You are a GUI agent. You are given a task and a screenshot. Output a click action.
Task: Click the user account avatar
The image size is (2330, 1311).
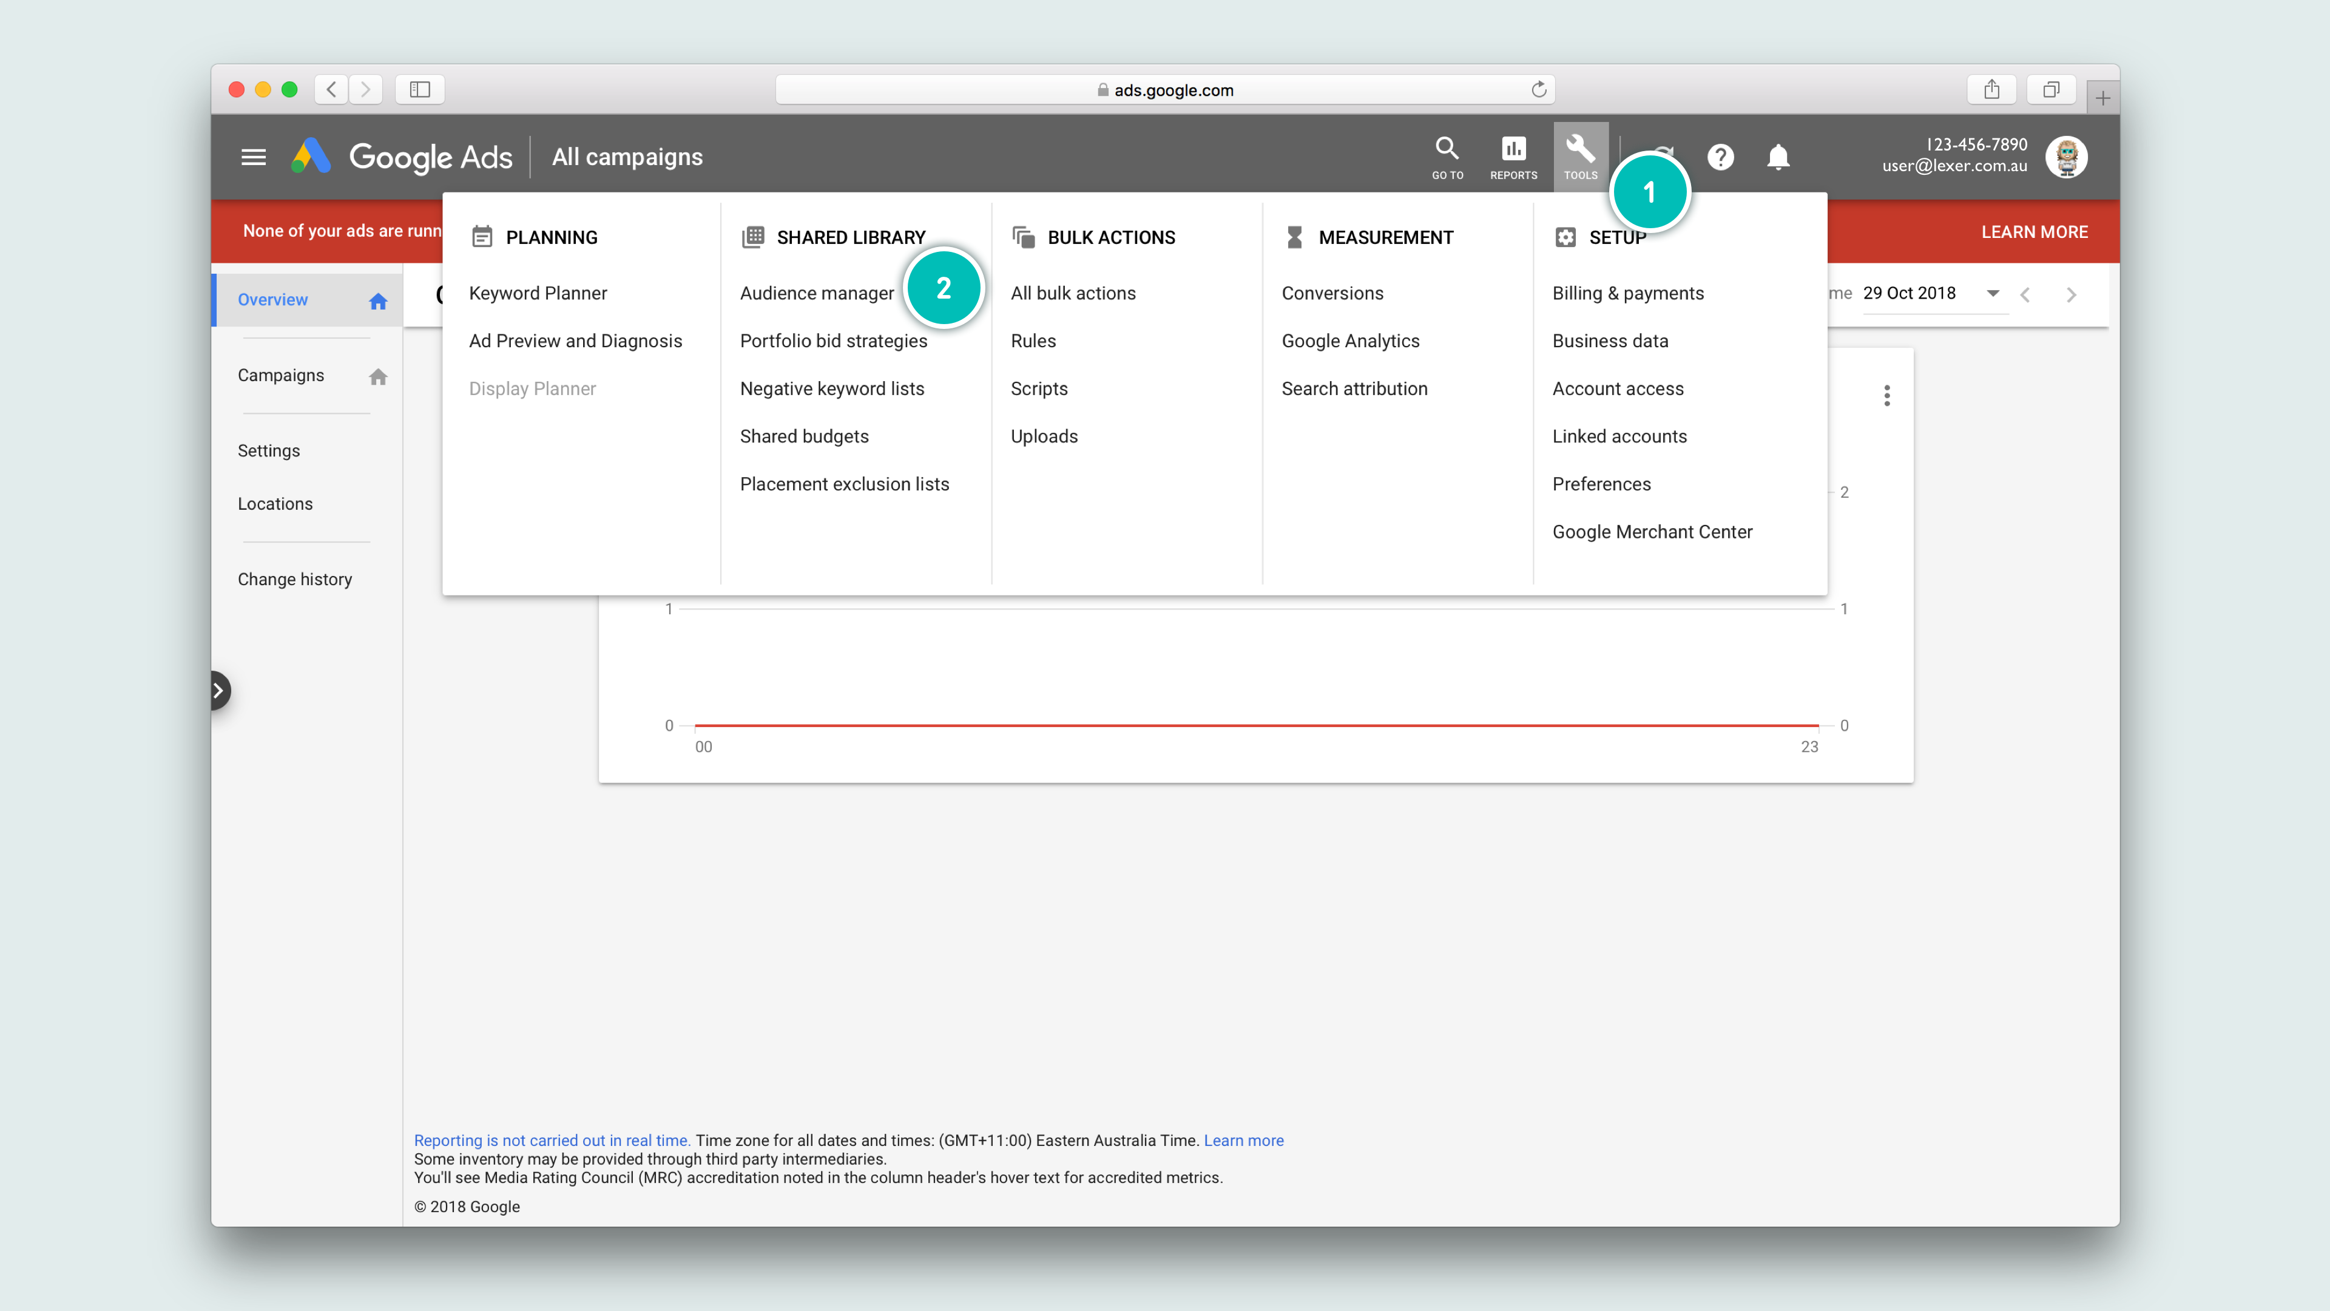pos(2066,157)
